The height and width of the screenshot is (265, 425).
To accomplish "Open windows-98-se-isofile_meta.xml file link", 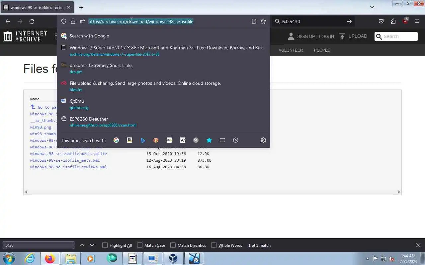I will pyautogui.click(x=65, y=160).
